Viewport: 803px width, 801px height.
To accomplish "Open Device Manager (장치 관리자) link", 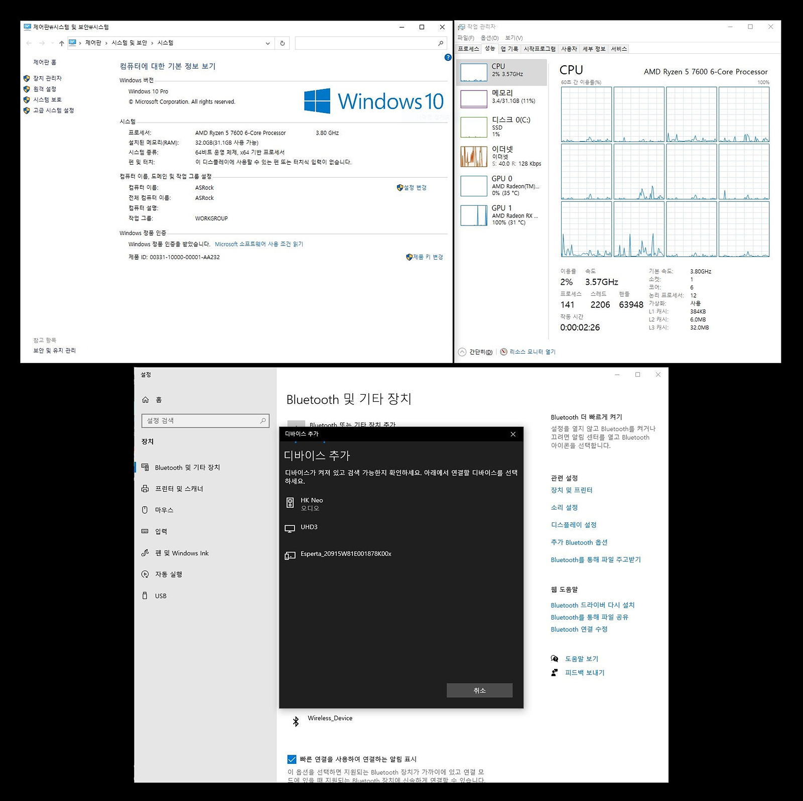I will [47, 78].
